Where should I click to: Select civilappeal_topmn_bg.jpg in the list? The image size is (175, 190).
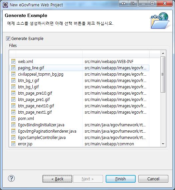[79, 74]
